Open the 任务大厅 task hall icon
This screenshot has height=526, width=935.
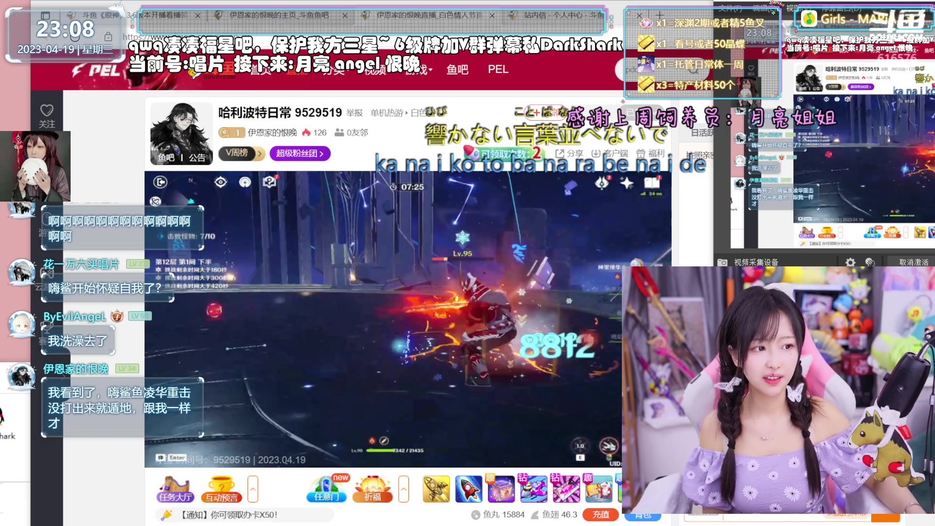tap(175, 489)
